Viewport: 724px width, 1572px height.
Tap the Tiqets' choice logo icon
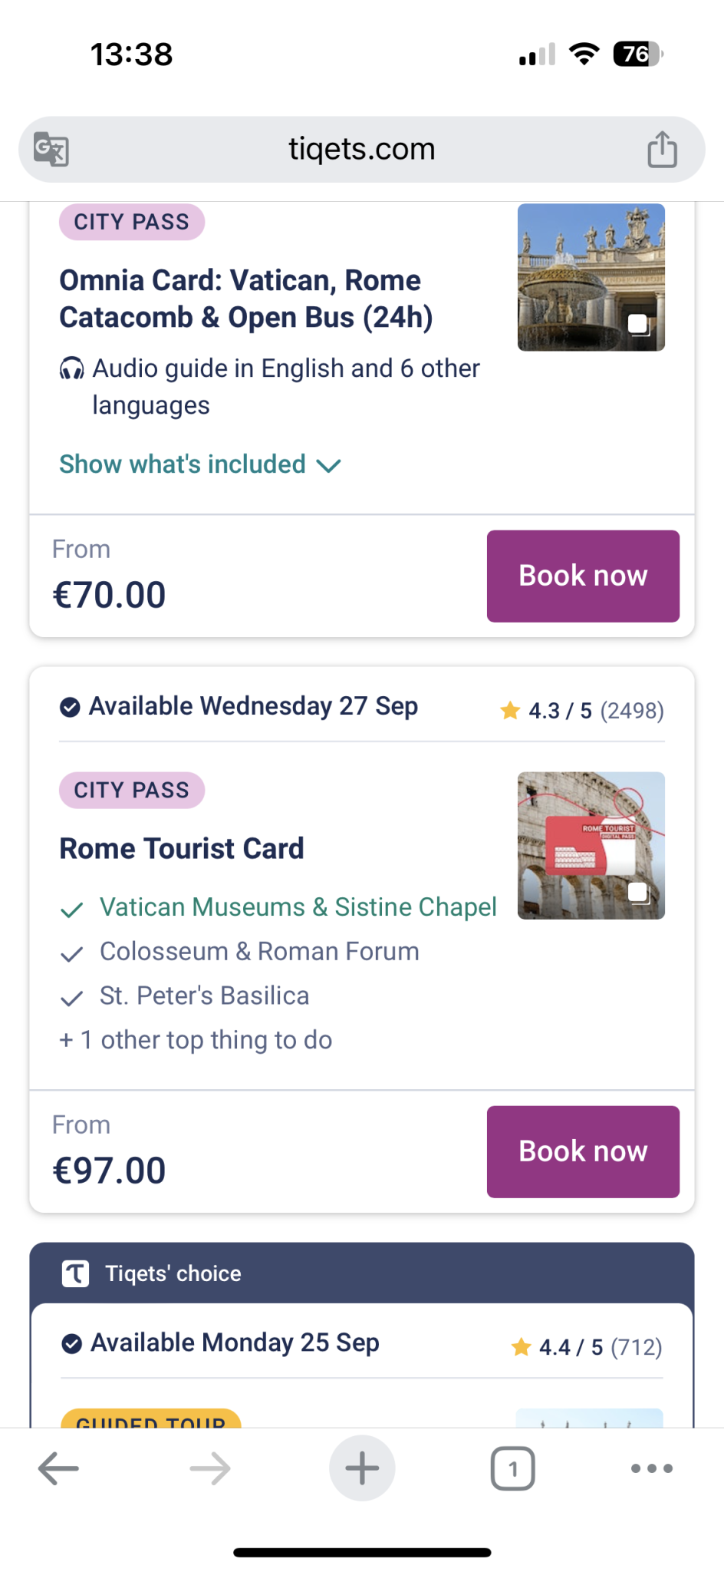pyautogui.click(x=75, y=1273)
